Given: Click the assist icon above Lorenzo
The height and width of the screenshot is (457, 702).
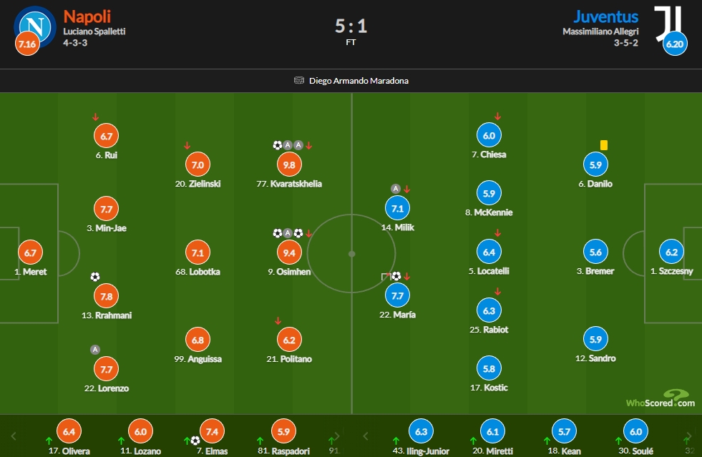Looking at the screenshot, I should [x=95, y=350].
